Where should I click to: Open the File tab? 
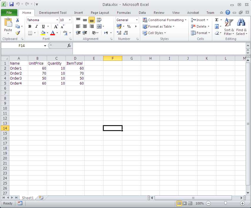(9, 13)
